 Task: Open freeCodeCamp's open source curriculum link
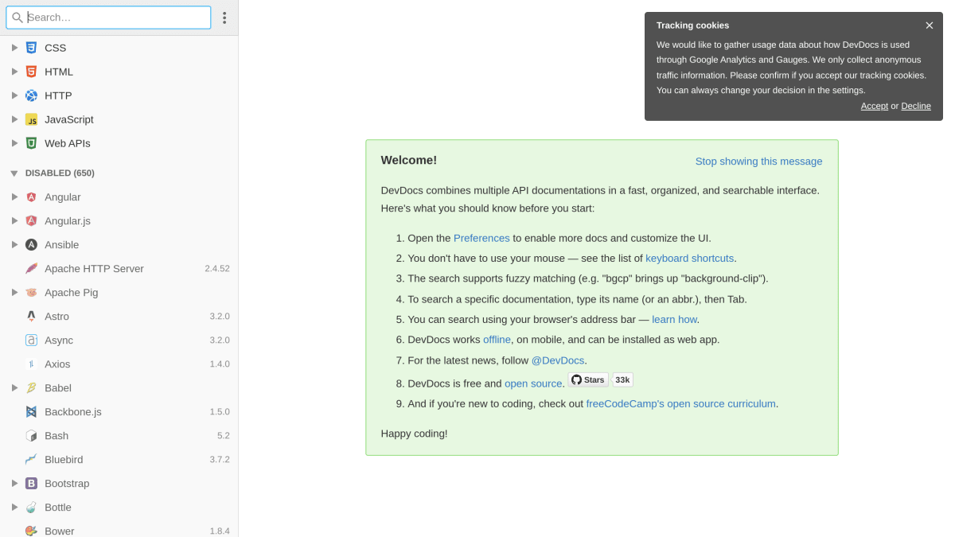pyautogui.click(x=680, y=404)
